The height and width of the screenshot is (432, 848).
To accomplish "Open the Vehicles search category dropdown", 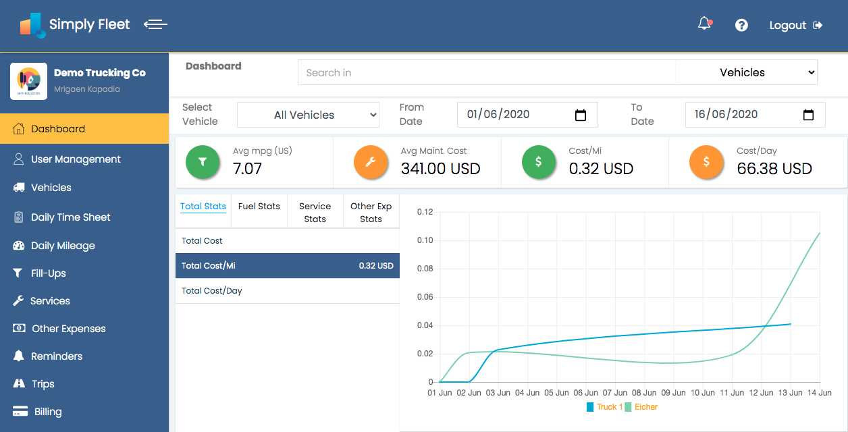I will 746,72.
